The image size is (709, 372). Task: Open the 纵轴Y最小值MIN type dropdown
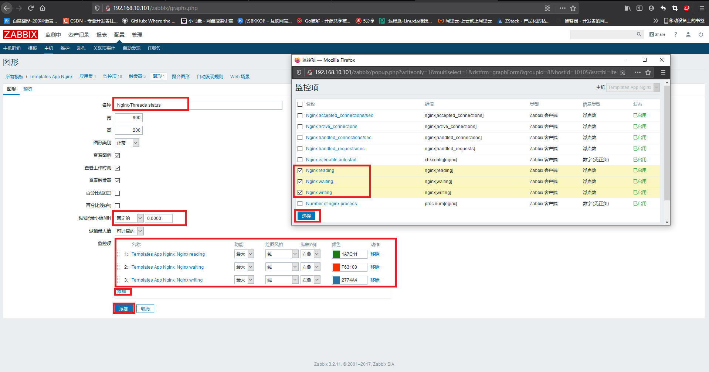(129, 218)
